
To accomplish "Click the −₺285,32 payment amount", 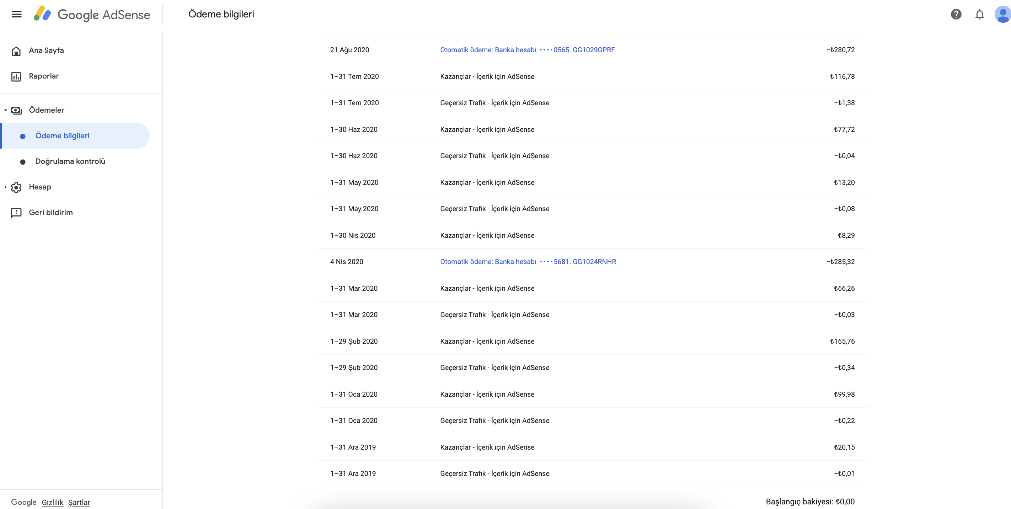I will (841, 262).
